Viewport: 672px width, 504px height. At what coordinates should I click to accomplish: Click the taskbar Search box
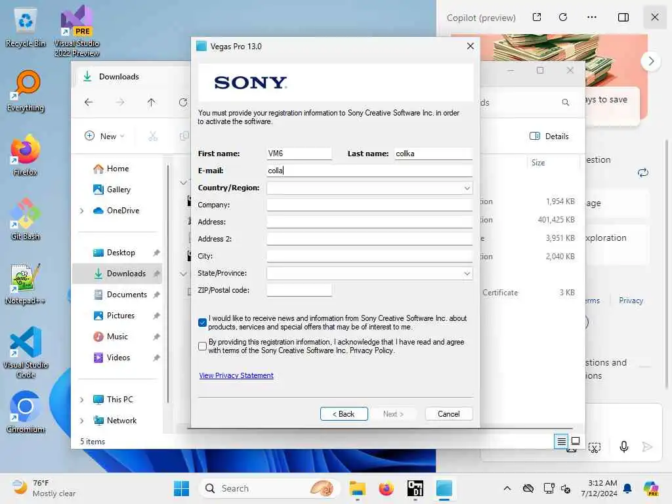(269, 488)
